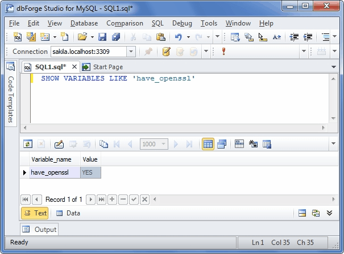The height and width of the screenshot is (254, 344).
Task: Click the begin transaction notepad icon
Action: click(x=166, y=52)
